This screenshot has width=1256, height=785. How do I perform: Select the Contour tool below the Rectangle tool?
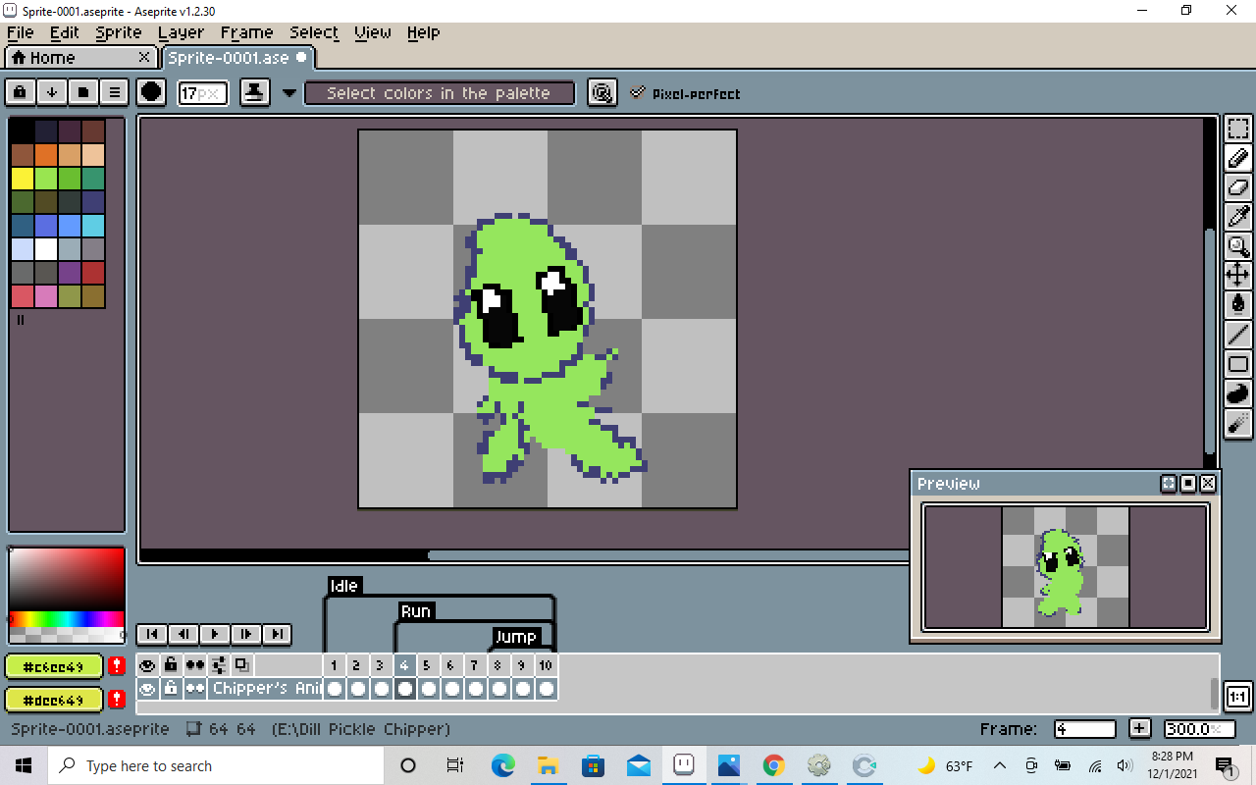tap(1237, 393)
